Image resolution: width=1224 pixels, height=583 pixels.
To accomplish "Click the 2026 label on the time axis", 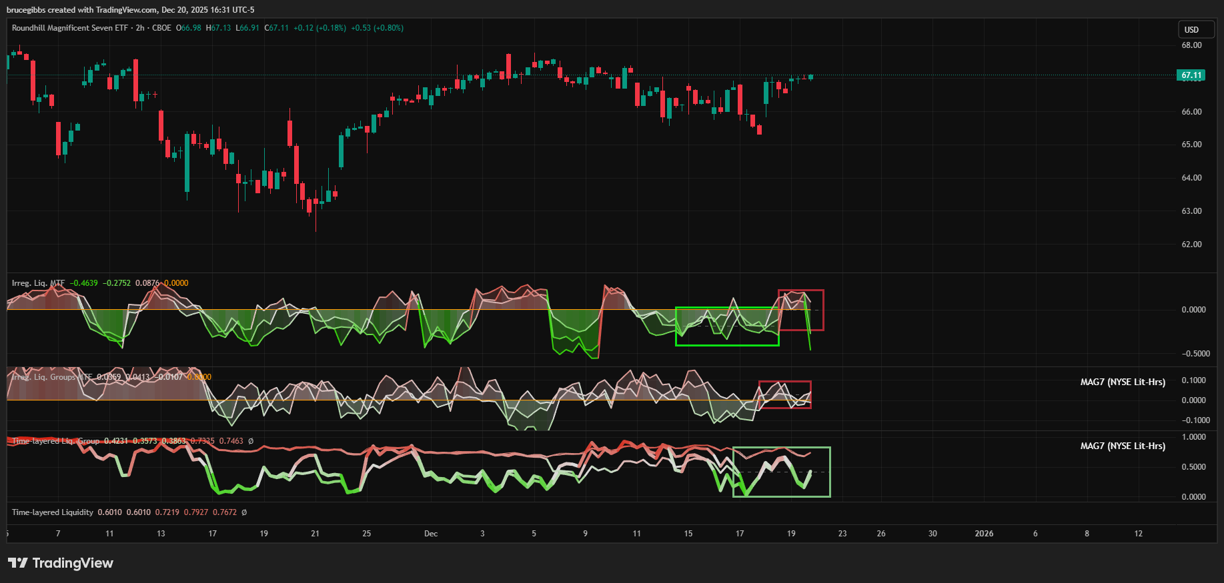I will tap(984, 534).
